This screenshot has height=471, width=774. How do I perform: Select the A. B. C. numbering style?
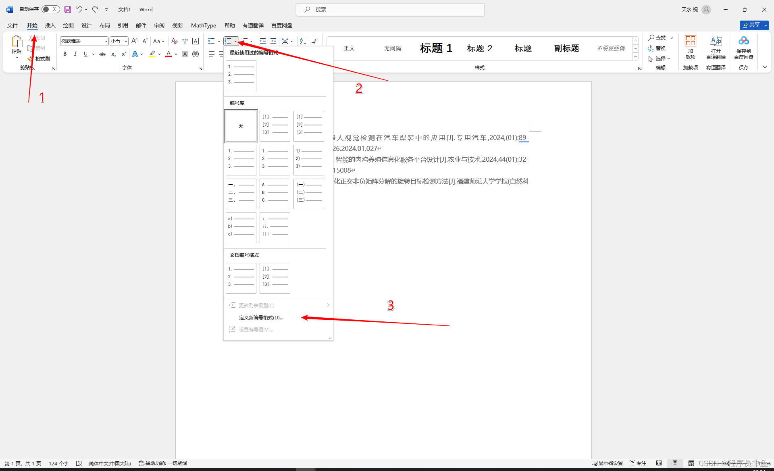275,194
